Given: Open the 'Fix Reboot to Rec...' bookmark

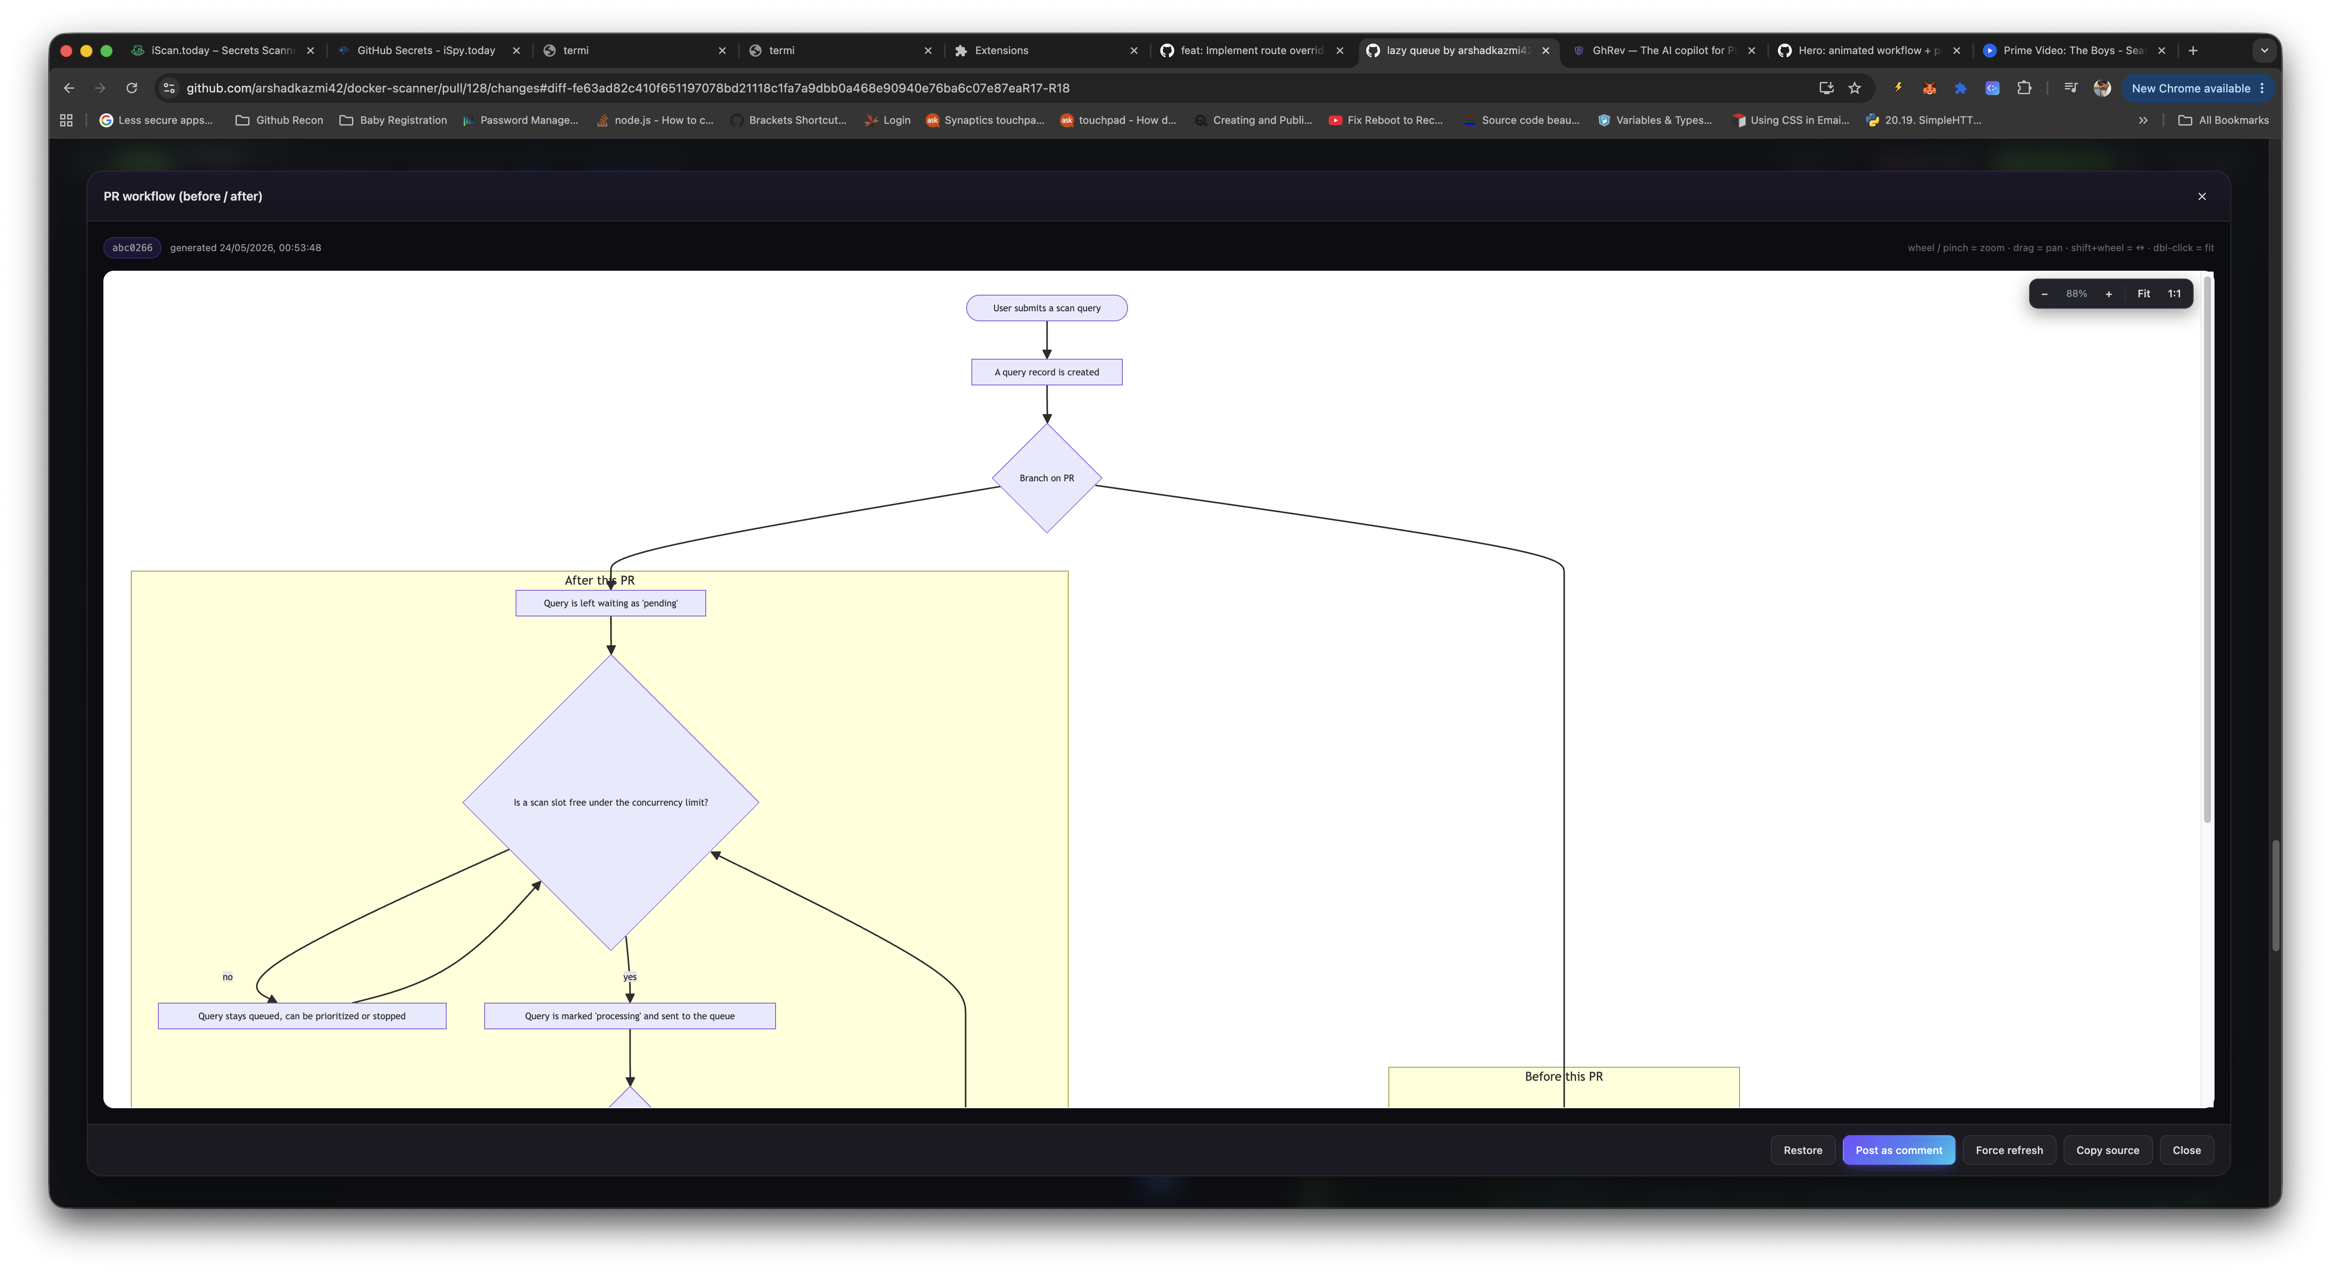Looking at the screenshot, I should 1385,120.
